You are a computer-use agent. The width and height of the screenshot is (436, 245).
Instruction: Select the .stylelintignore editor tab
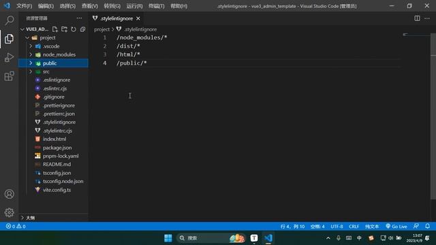116,18
